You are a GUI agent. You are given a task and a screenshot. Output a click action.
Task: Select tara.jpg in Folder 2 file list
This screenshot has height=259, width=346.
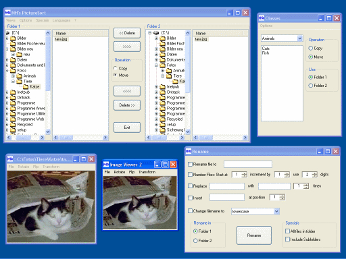point(201,39)
